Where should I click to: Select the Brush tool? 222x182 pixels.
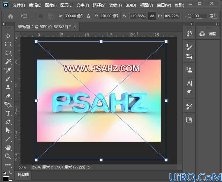(x=8, y=79)
